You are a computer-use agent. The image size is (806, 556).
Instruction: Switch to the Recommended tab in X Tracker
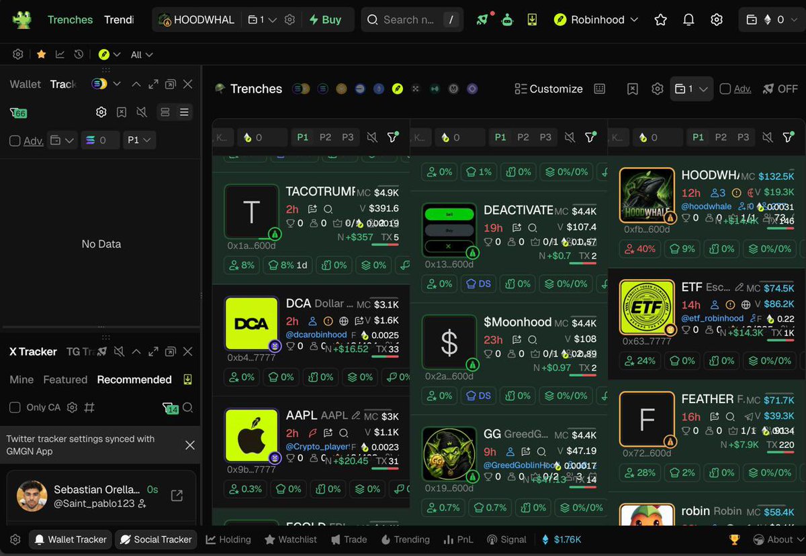coord(134,380)
